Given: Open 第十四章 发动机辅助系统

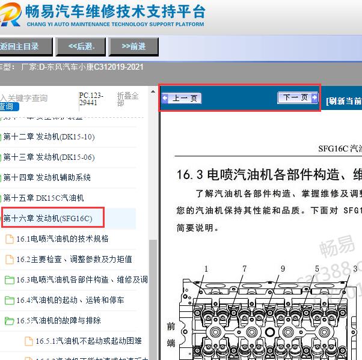Looking at the screenshot, I should tap(47, 177).
